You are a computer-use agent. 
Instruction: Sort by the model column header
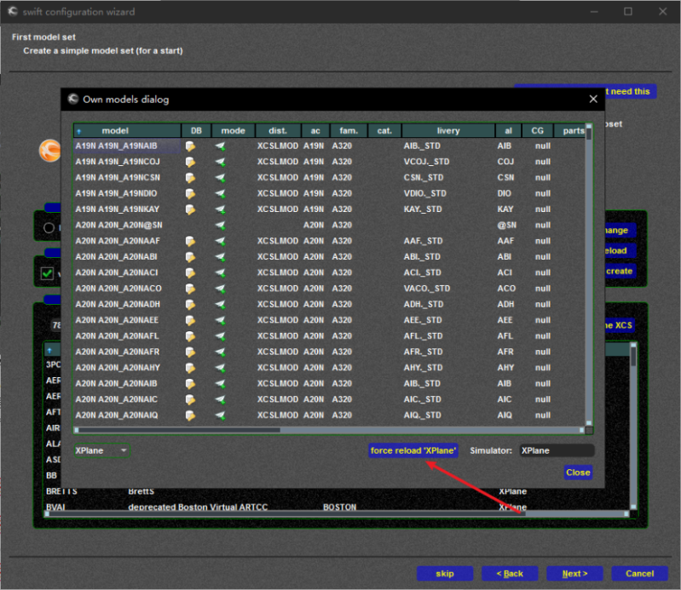pos(115,131)
